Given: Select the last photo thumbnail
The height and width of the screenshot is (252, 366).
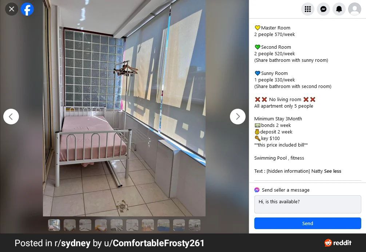Looking at the screenshot, I should point(195,225).
